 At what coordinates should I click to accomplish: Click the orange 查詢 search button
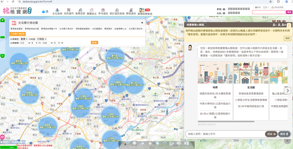94,43
